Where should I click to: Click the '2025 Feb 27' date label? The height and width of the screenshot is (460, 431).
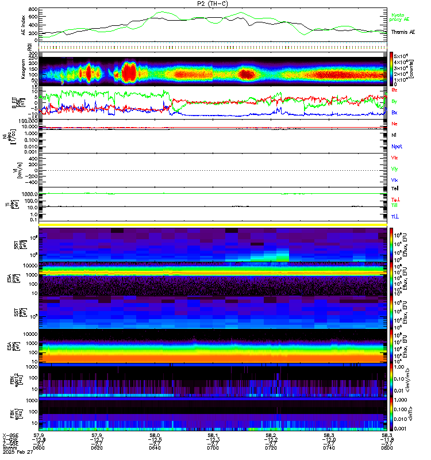click(18, 452)
